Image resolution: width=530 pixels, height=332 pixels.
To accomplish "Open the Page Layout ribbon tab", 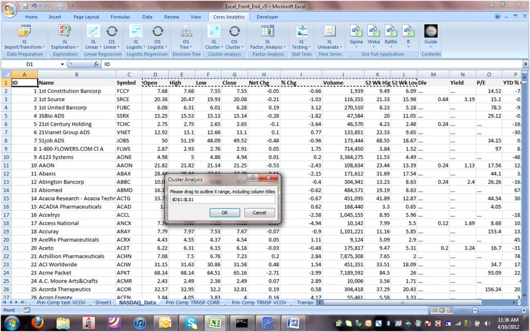I will click(x=86, y=17).
